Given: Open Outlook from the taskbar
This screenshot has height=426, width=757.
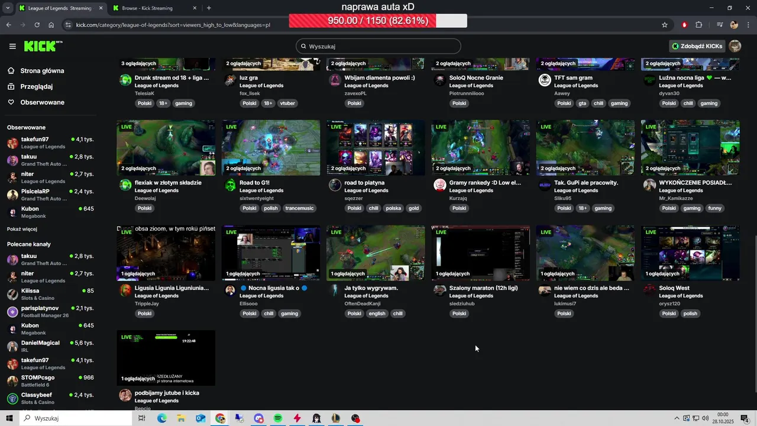Looking at the screenshot, I should click(200, 418).
